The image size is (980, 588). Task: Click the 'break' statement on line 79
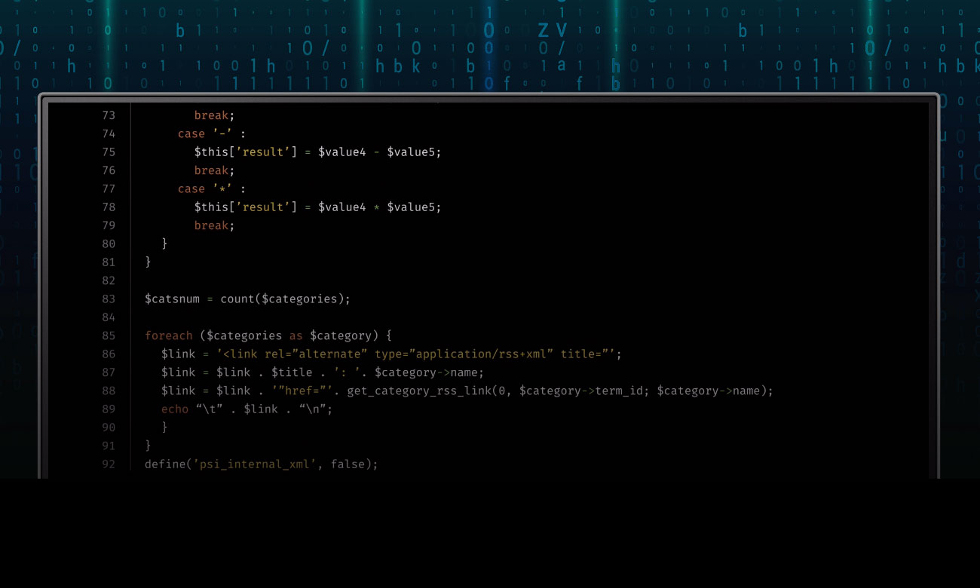[x=213, y=225]
